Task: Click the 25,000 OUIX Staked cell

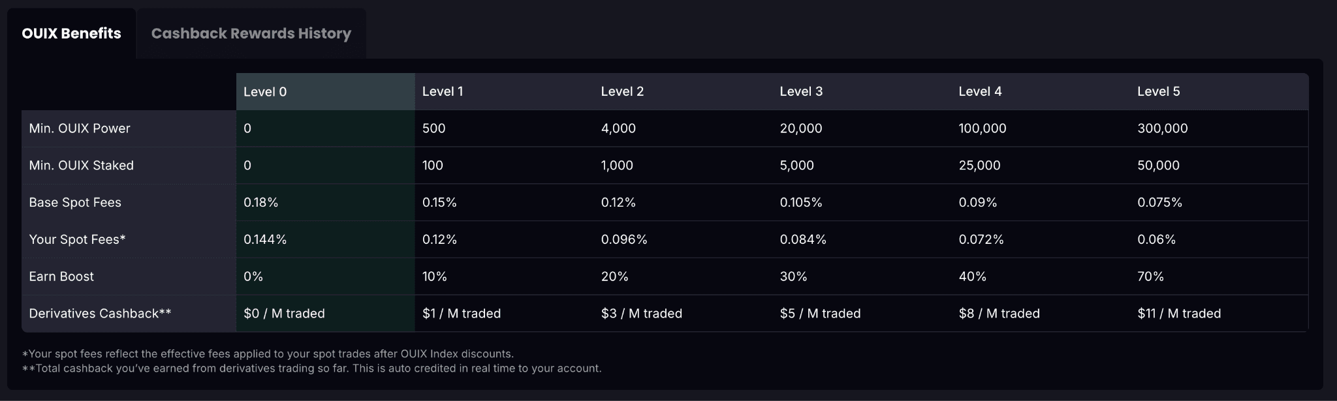Action: [x=979, y=166]
